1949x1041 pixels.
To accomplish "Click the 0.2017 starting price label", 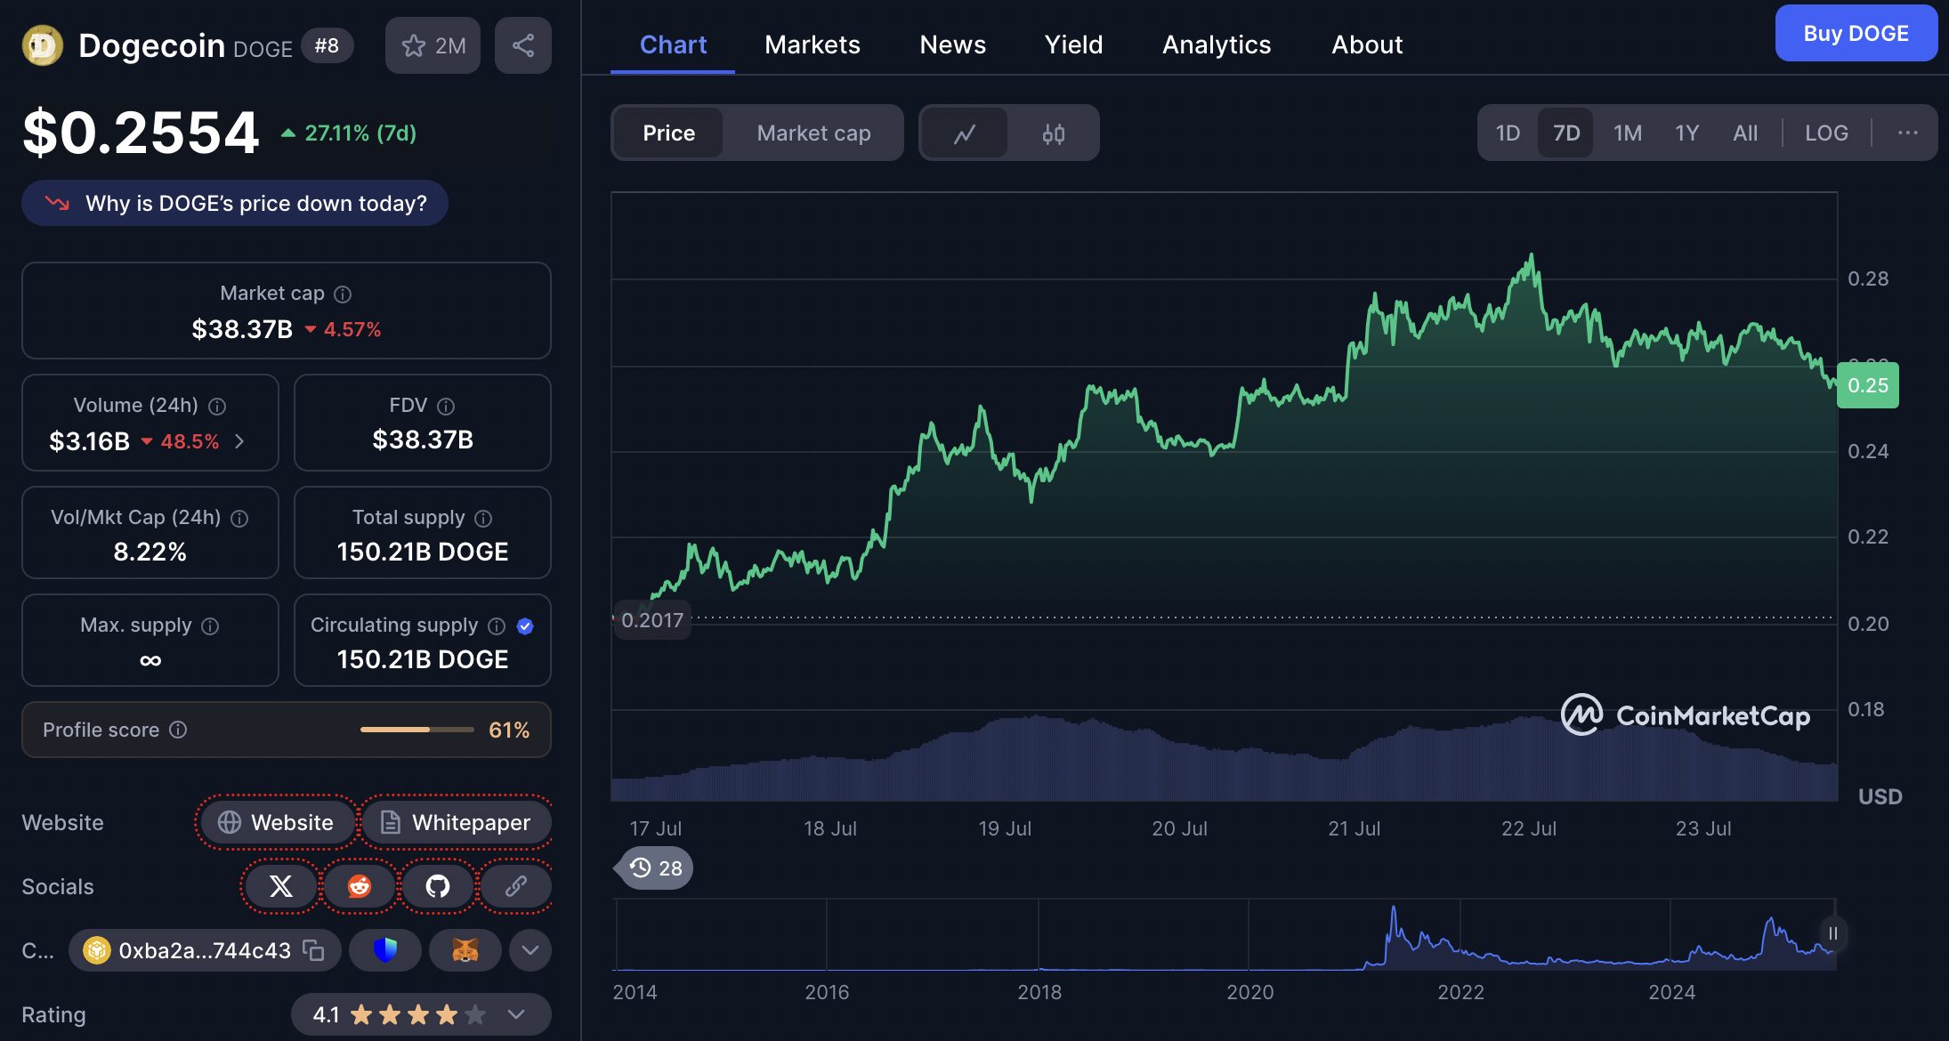I will (652, 620).
